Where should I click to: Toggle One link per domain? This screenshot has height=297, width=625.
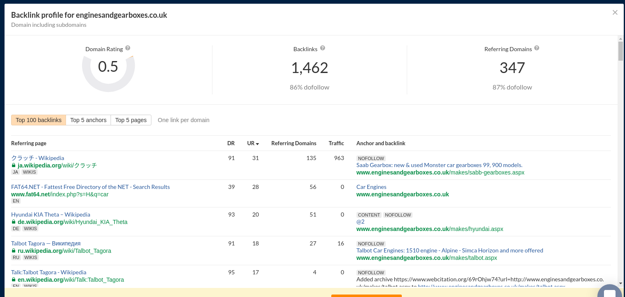(184, 120)
